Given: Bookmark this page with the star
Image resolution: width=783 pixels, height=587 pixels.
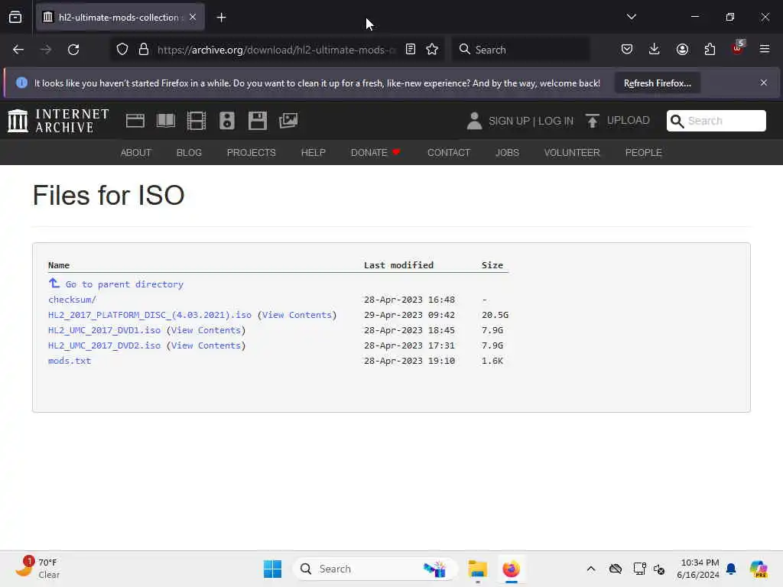Looking at the screenshot, I should (x=432, y=50).
